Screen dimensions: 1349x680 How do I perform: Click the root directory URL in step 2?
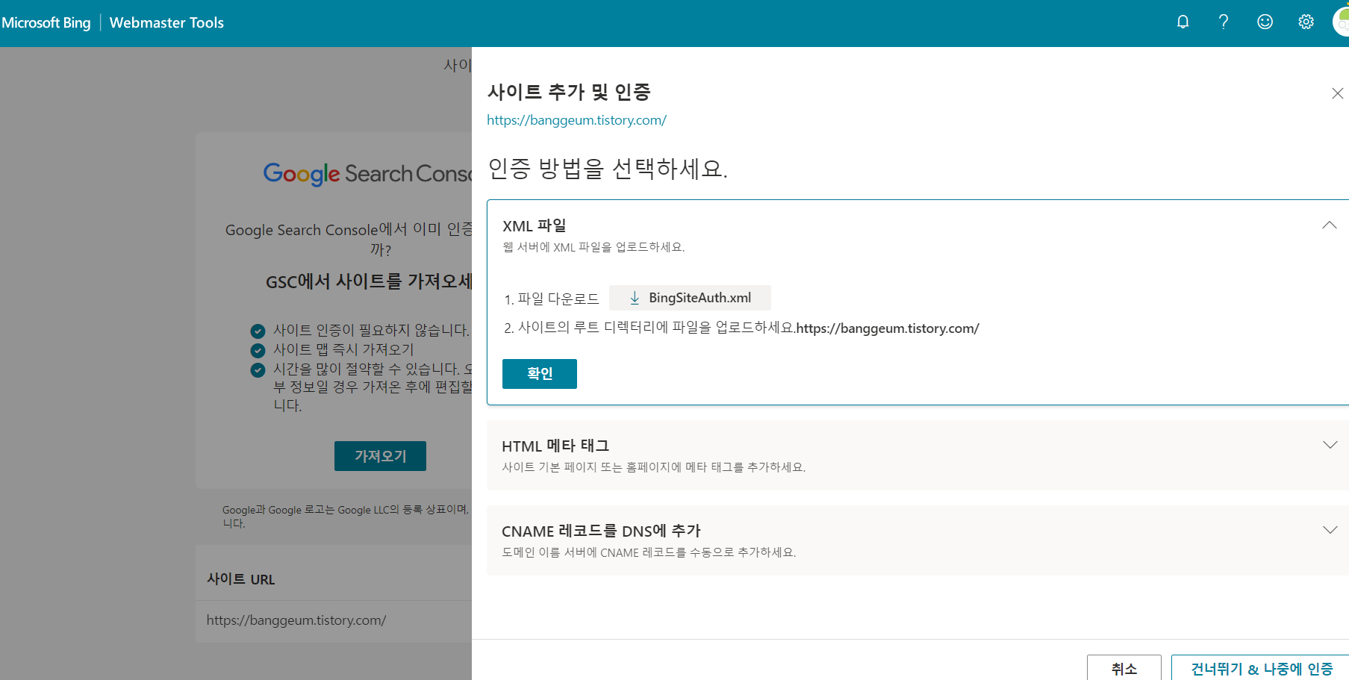(888, 328)
